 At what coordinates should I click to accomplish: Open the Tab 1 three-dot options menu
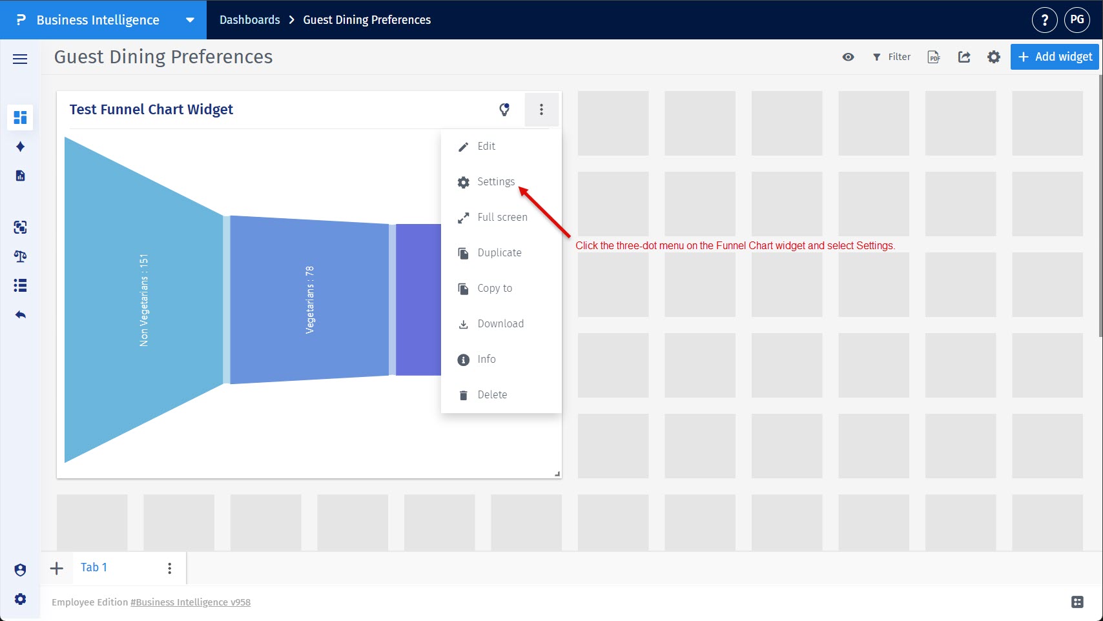[169, 568]
